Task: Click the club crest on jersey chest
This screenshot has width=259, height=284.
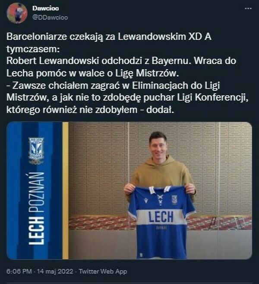Action: coord(174,200)
